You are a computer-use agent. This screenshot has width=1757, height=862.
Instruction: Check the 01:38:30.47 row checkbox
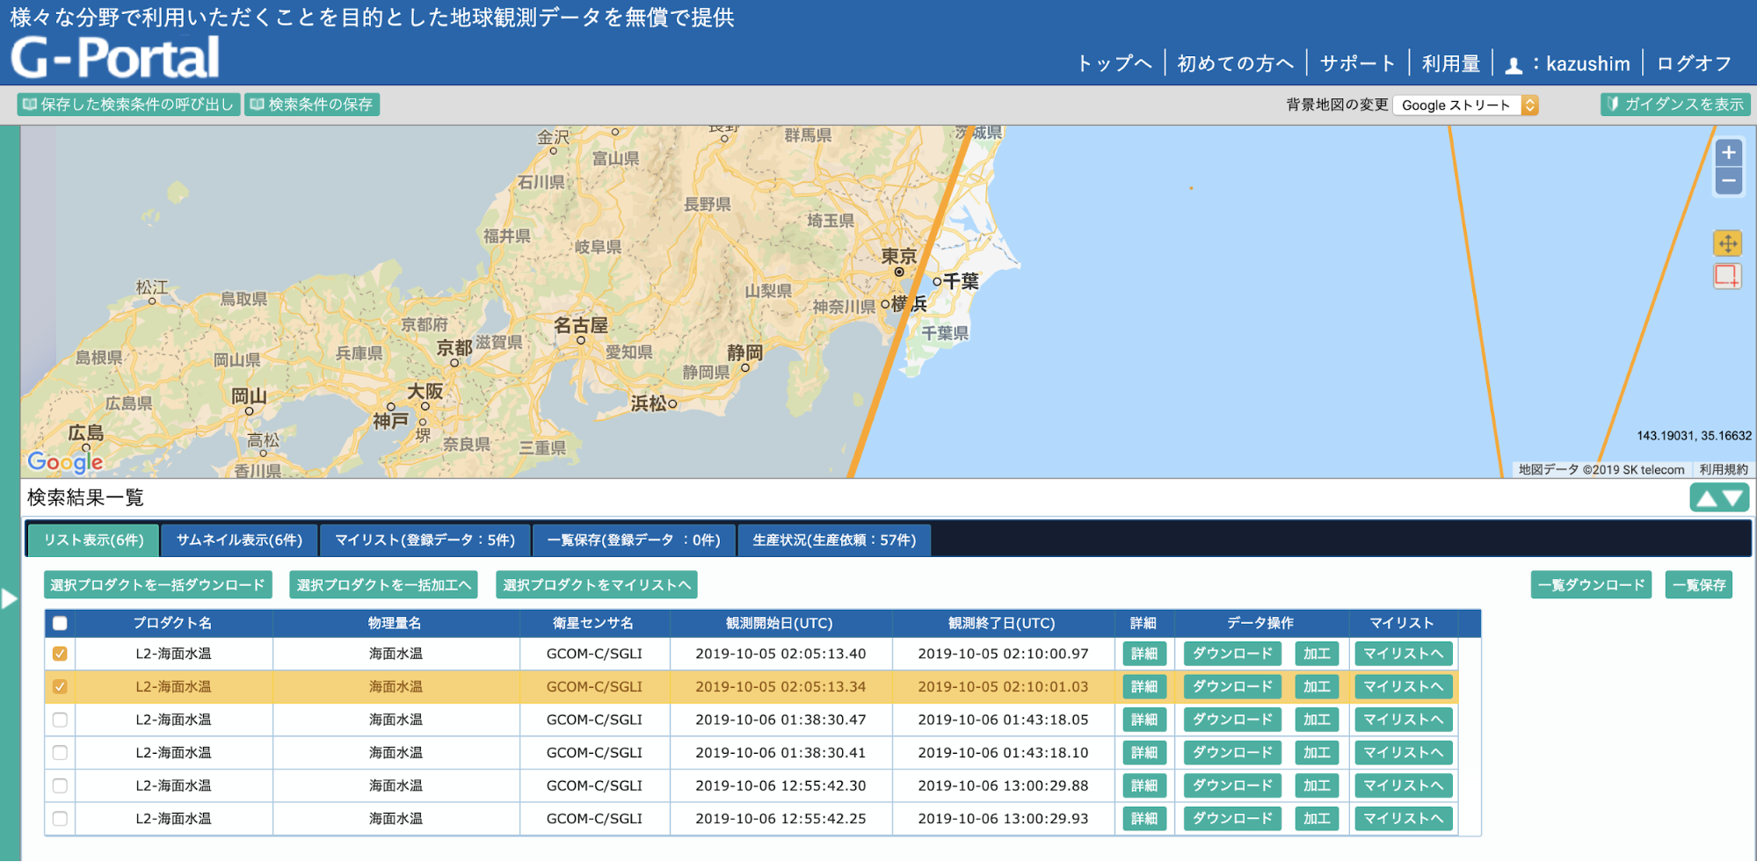[60, 720]
